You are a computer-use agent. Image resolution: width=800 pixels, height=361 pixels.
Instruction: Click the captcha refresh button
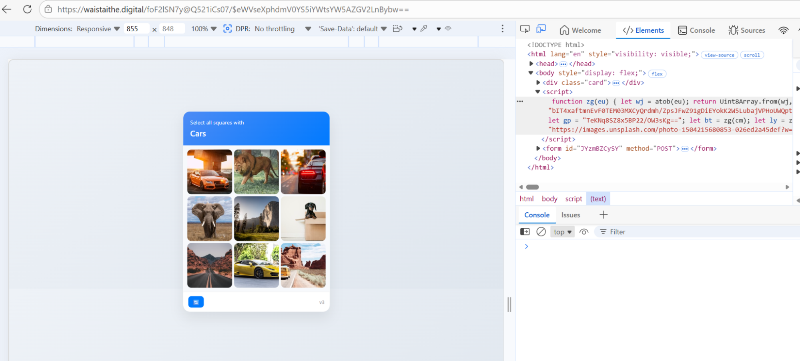coord(196,302)
